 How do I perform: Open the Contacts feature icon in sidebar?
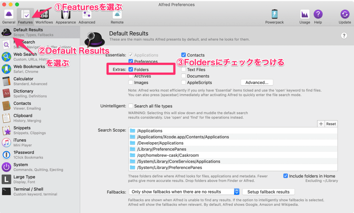pyautogui.click(x=6, y=106)
